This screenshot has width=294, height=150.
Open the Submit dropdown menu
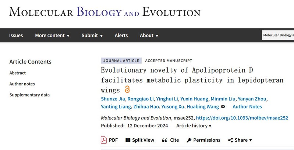point(92,36)
